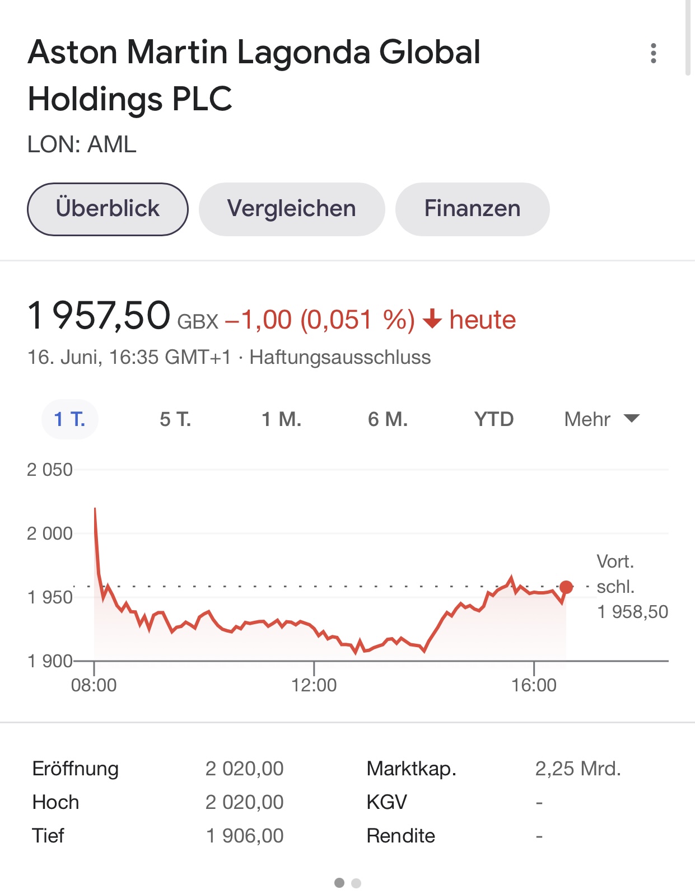Open the Finanzen tab
The image size is (695, 894).
point(472,209)
